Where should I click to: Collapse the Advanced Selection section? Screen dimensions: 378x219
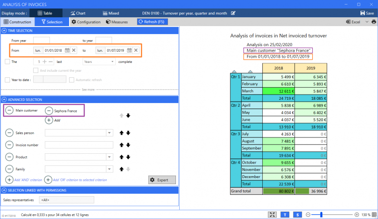[4, 99]
